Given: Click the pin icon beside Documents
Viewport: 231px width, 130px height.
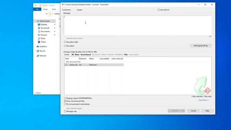Looking at the screenshot, I should pyautogui.click(x=55, y=31).
